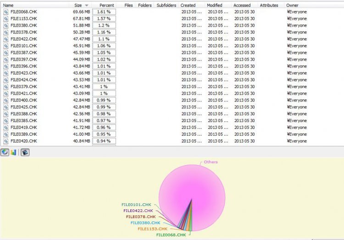Click the FILE1153.CHK file icon
Image resolution: width=344 pixels, height=240 pixels.
(6, 19)
